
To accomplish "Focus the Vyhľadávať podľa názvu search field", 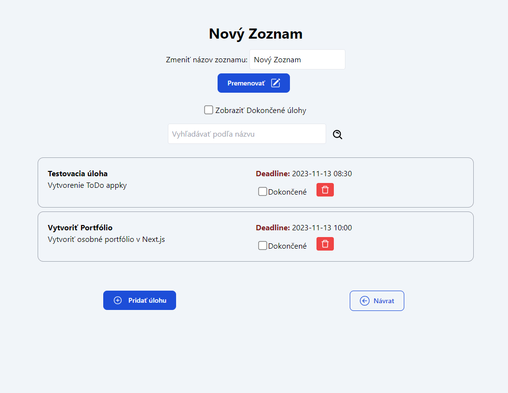I will [x=247, y=134].
